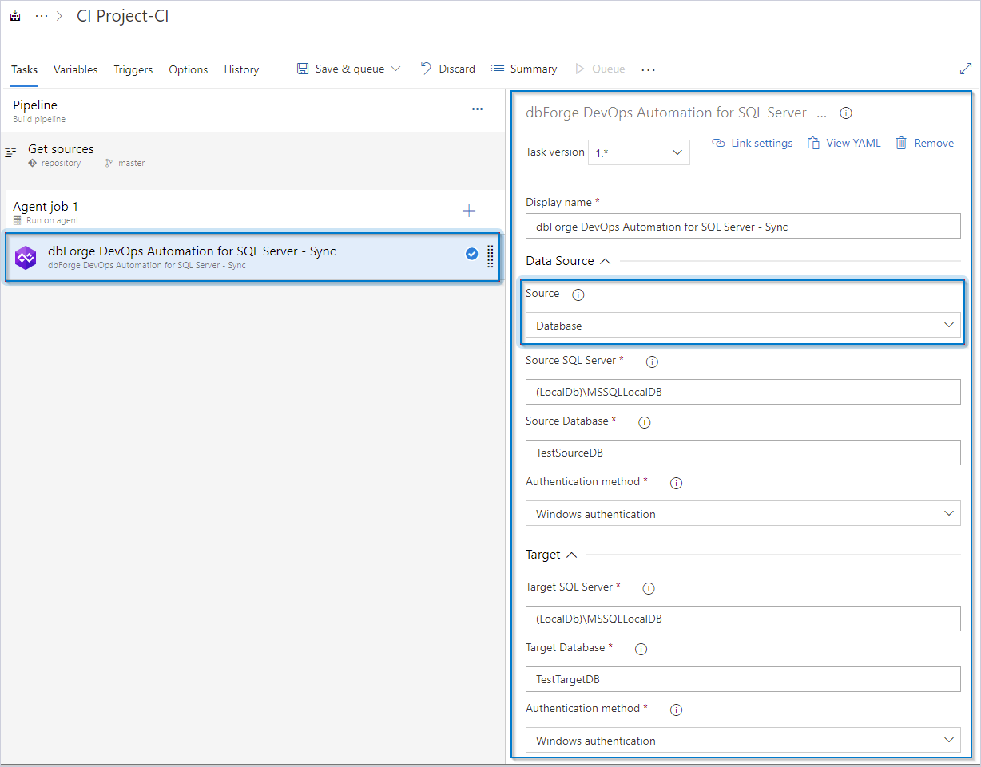Image resolution: width=981 pixels, height=767 pixels.
Task: Show info for Target Database field
Action: coord(641,649)
